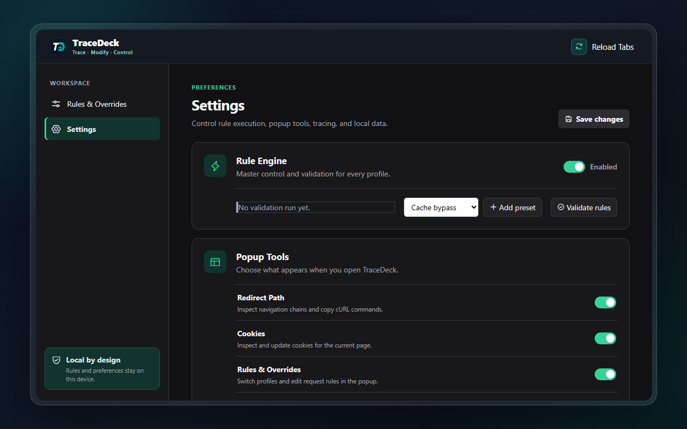Viewport: 687px width, 429px height.
Task: Click "Master control and validation for every profile."
Action: [x=313, y=174]
